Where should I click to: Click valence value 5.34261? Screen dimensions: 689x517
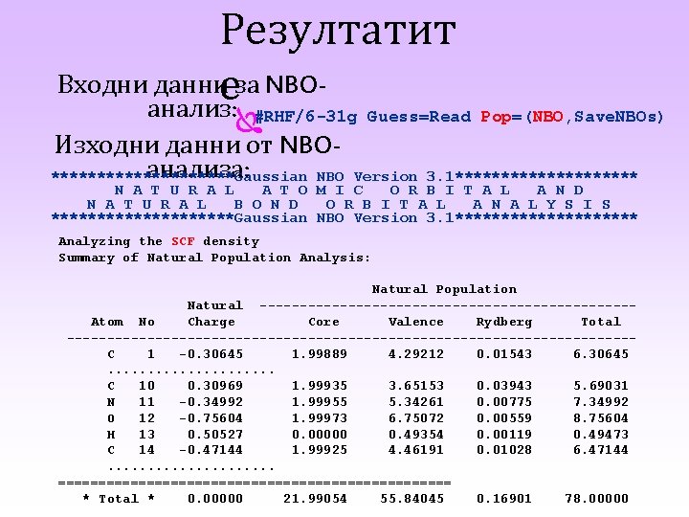point(416,402)
